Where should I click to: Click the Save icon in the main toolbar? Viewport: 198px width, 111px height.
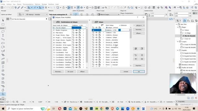pyautogui.click(x=2, y=7)
